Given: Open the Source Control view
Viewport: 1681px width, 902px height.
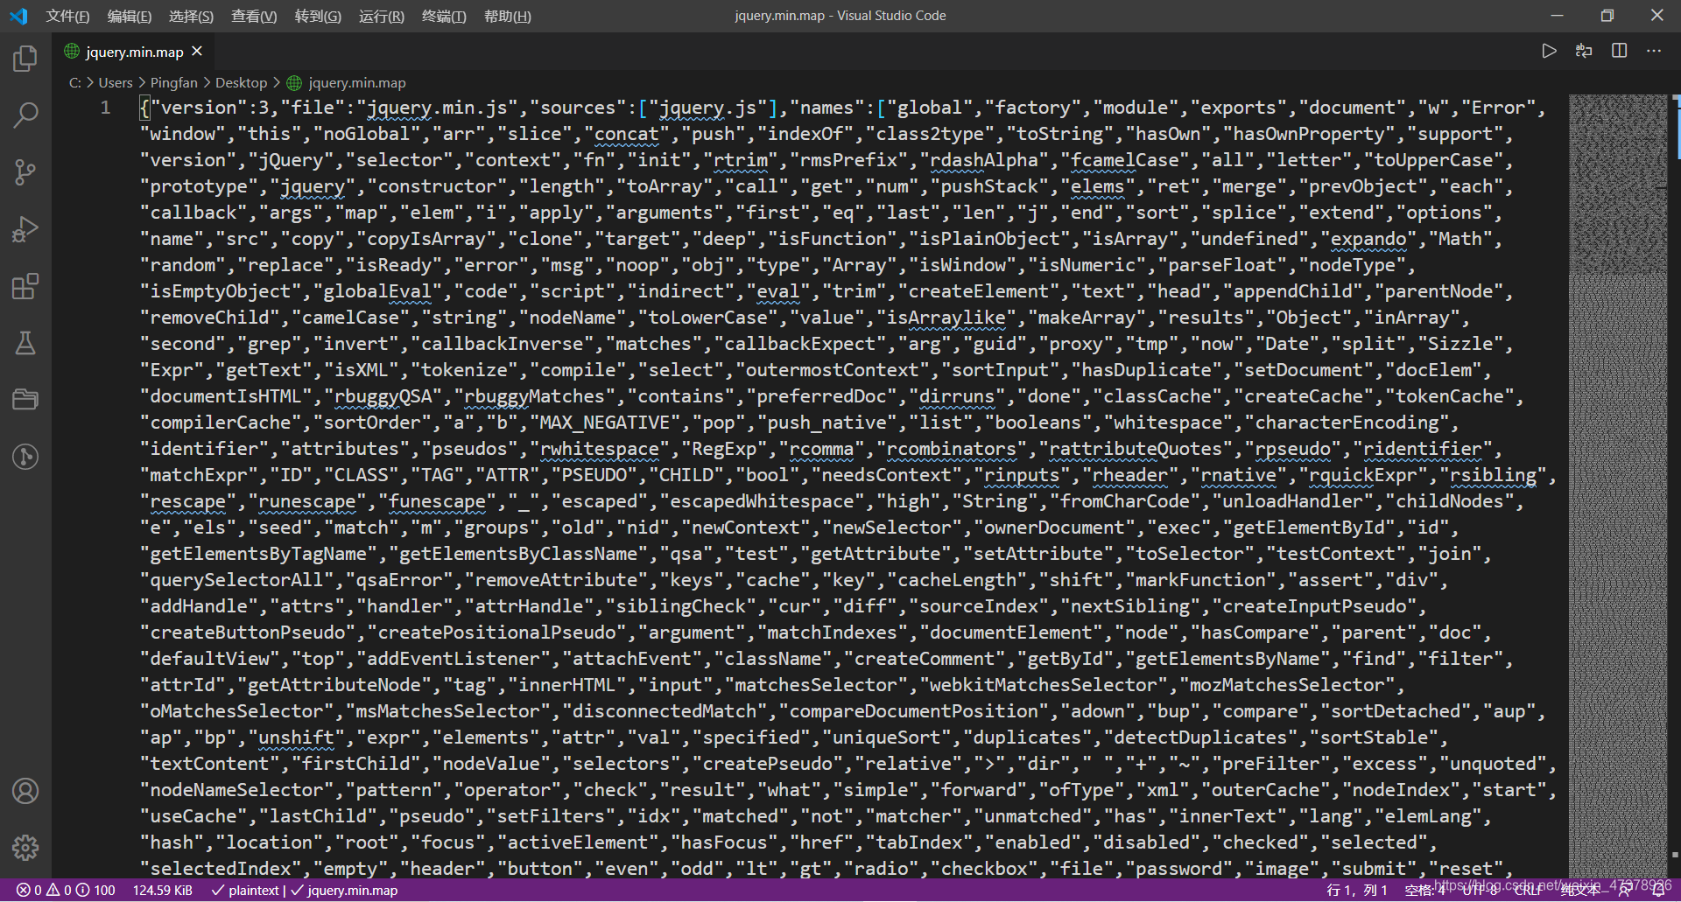Looking at the screenshot, I should click(x=25, y=171).
